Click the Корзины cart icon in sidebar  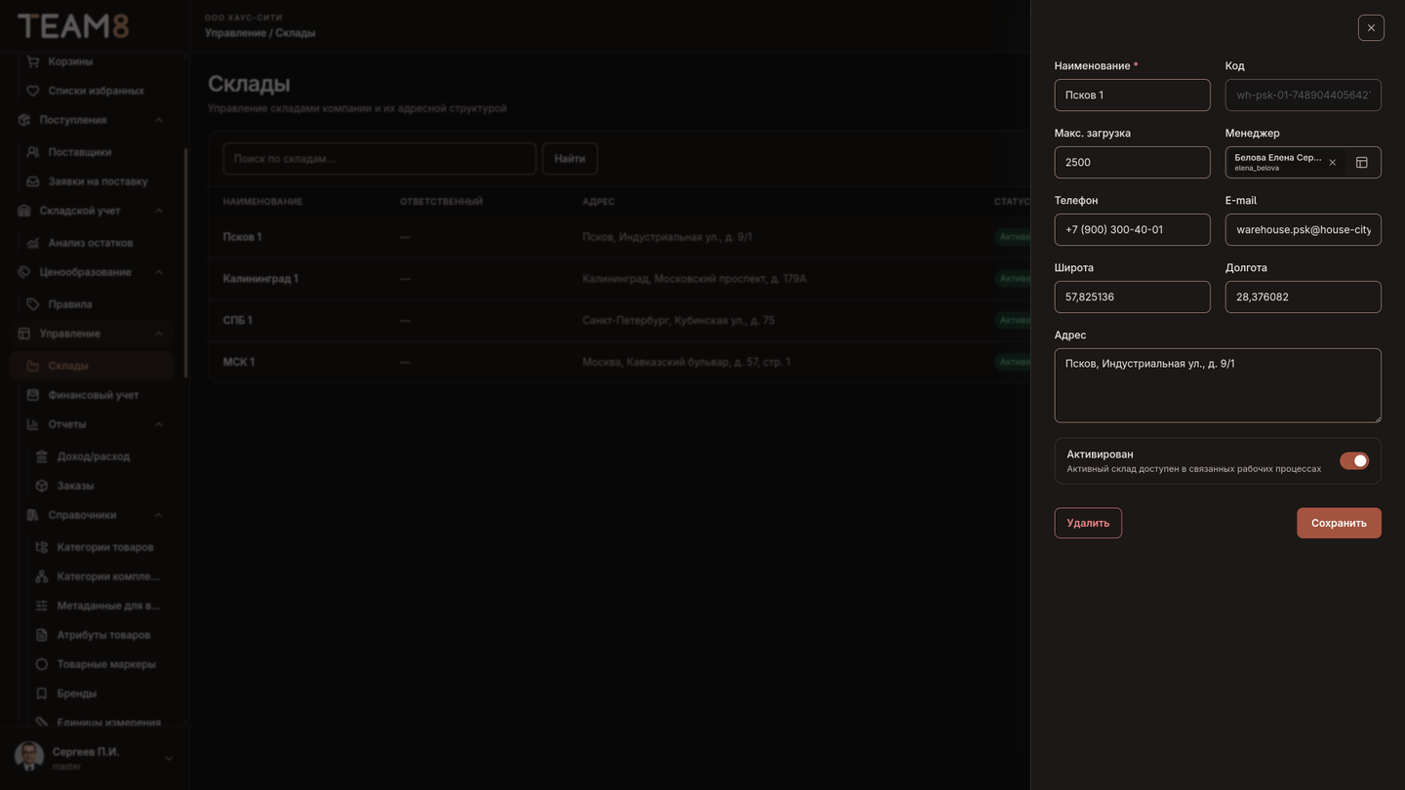[x=33, y=61]
